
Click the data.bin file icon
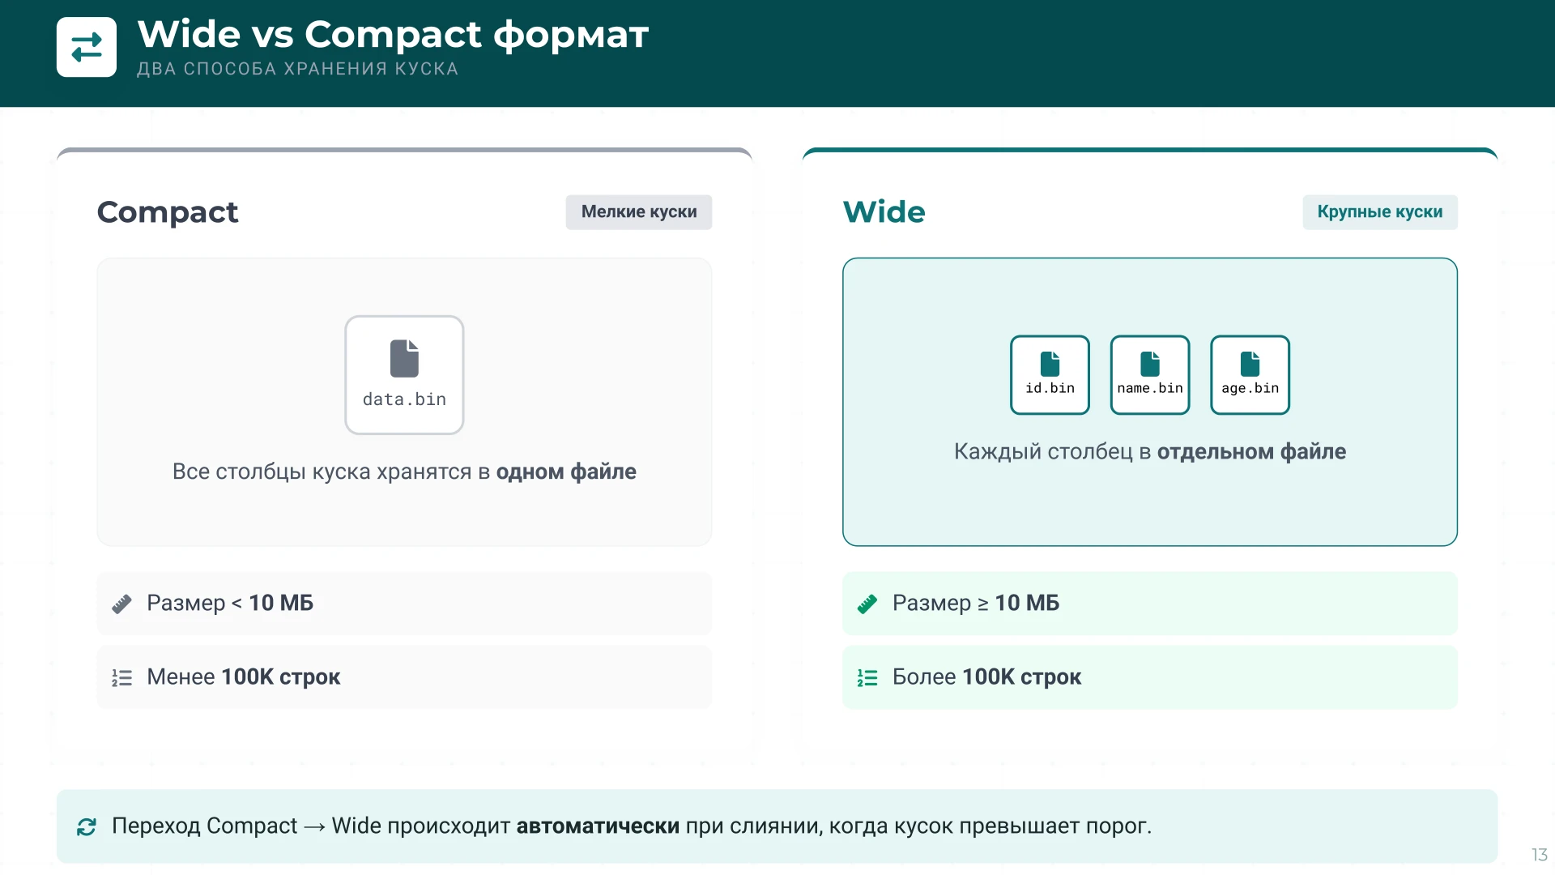[404, 375]
